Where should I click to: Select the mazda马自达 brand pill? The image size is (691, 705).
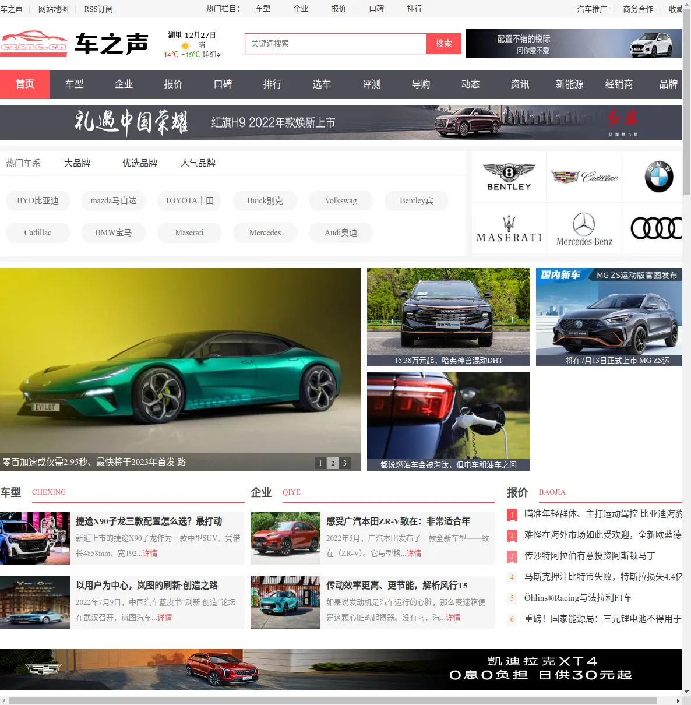pos(114,200)
